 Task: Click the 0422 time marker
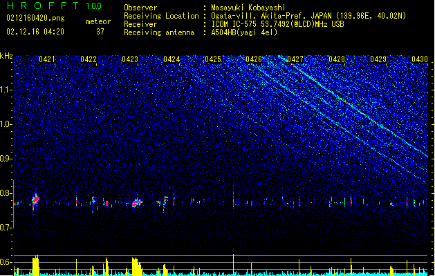click(89, 59)
